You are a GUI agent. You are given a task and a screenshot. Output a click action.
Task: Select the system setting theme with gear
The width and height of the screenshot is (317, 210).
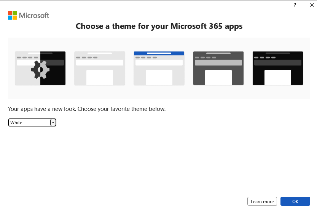(x=40, y=68)
